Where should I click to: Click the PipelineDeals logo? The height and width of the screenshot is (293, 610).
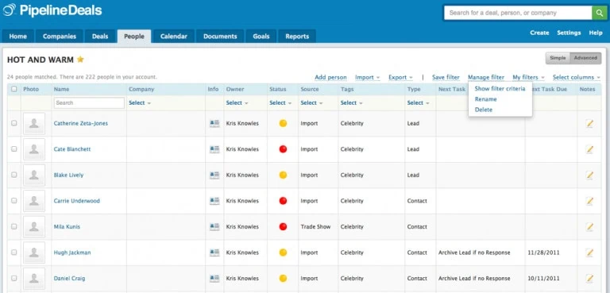(x=52, y=10)
